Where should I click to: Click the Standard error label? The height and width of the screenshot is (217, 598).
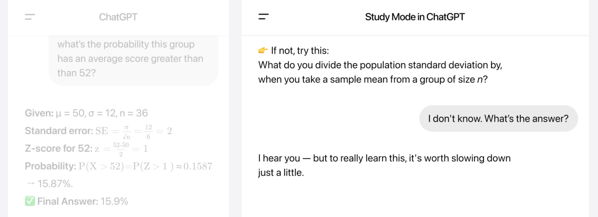[59, 131]
